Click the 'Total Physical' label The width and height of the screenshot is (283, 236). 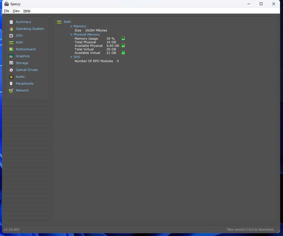(x=85, y=42)
